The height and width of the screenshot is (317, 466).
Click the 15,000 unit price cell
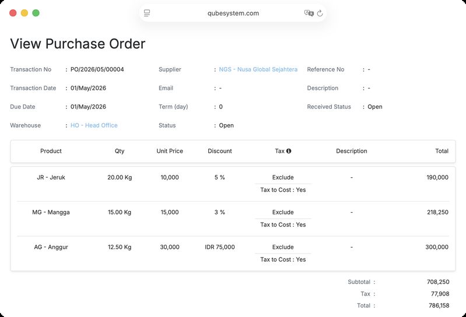coord(170,212)
